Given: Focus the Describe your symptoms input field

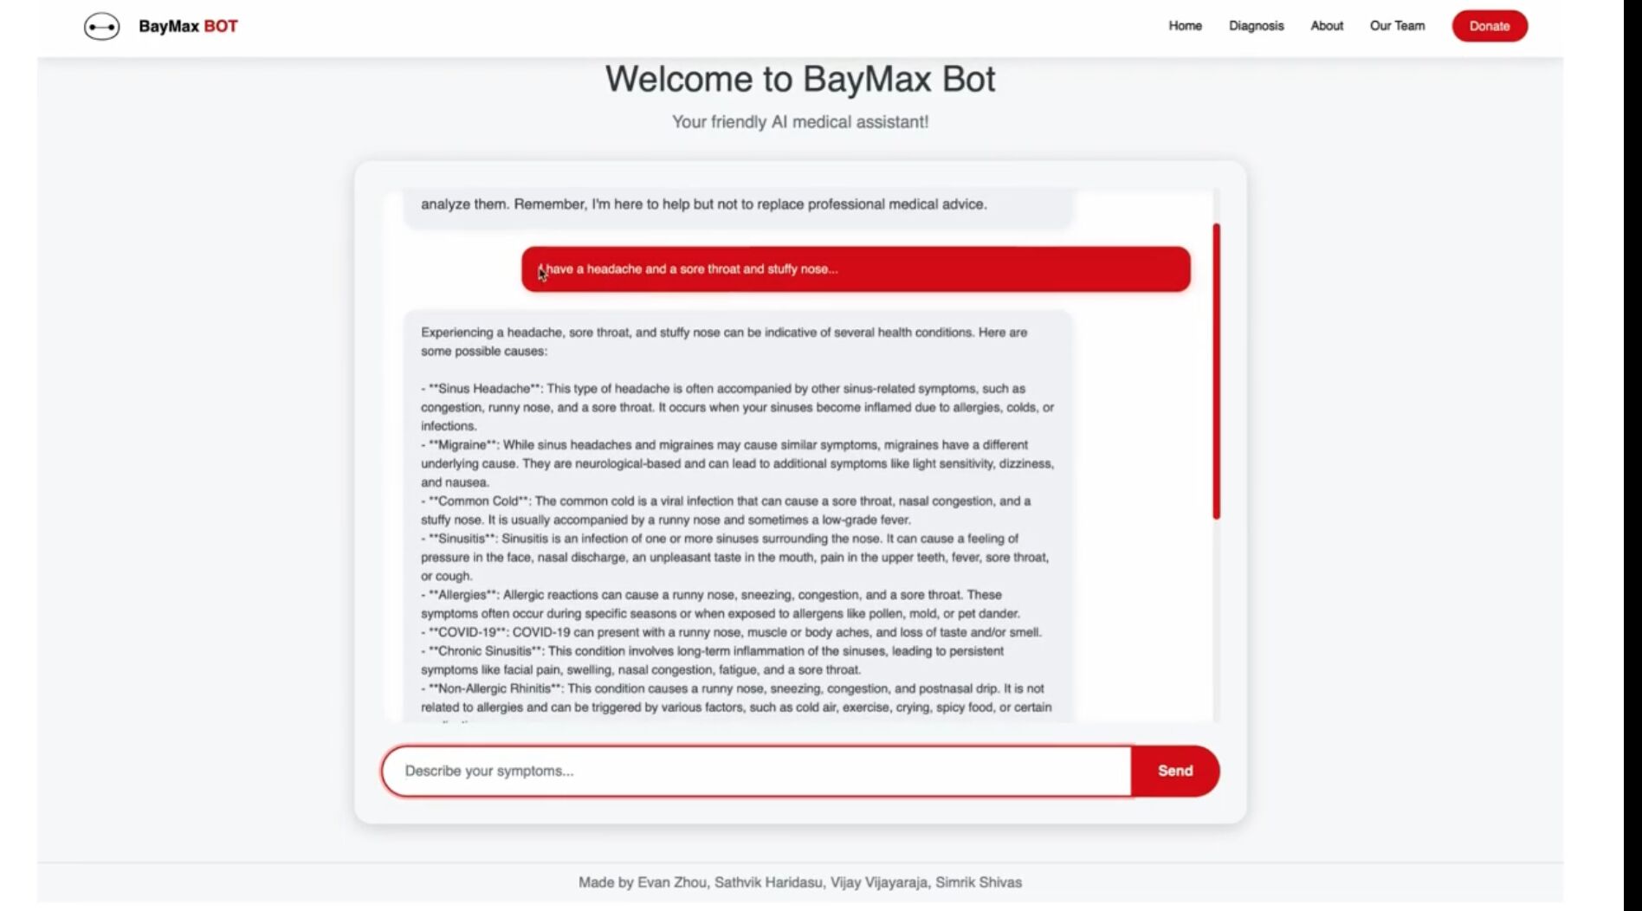Looking at the screenshot, I should tap(756, 771).
